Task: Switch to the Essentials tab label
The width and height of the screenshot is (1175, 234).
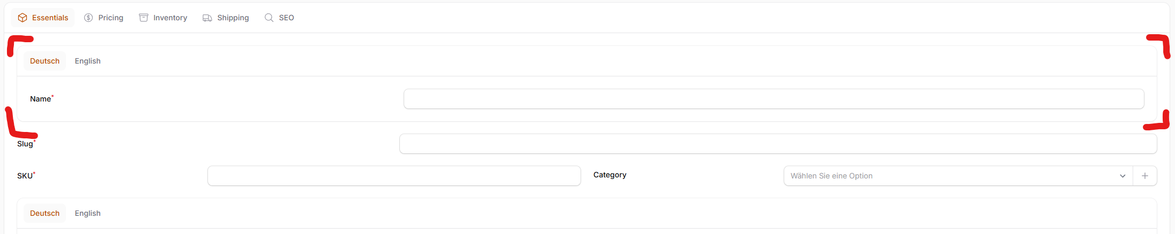Action: click(50, 18)
